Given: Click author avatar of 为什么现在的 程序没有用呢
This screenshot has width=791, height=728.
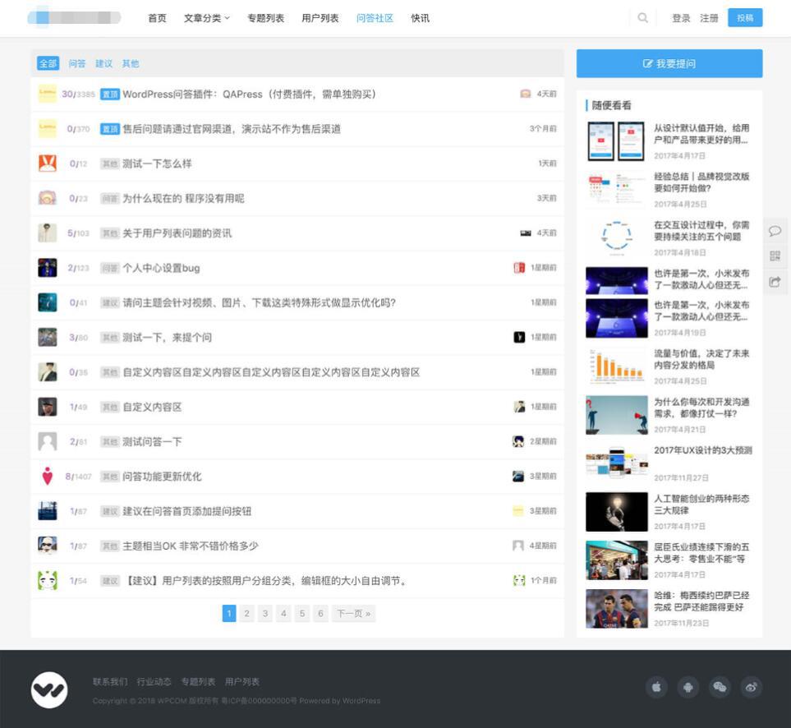Looking at the screenshot, I should pos(48,198).
